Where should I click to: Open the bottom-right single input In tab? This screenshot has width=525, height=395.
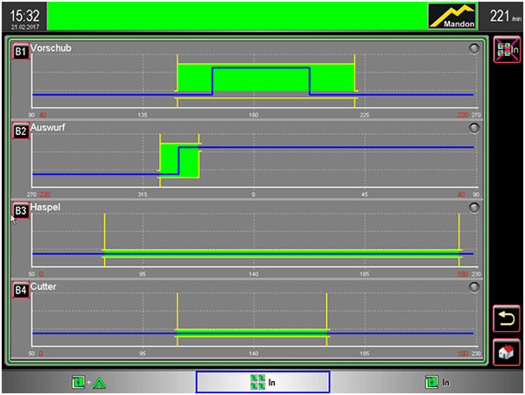coord(437,382)
